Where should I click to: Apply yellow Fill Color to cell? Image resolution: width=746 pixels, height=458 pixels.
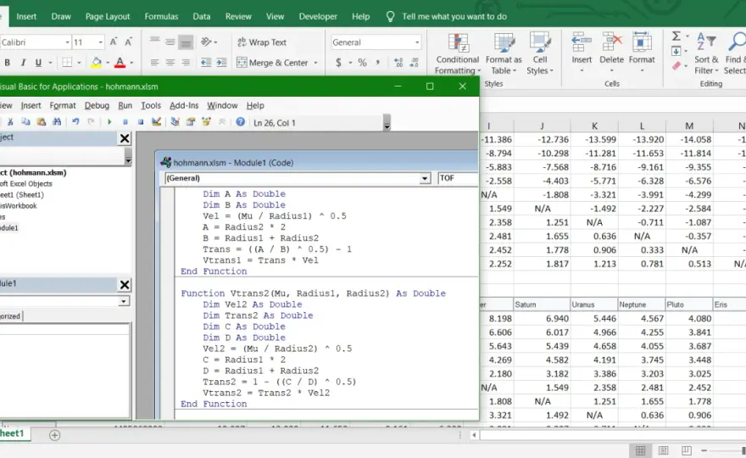coord(97,63)
